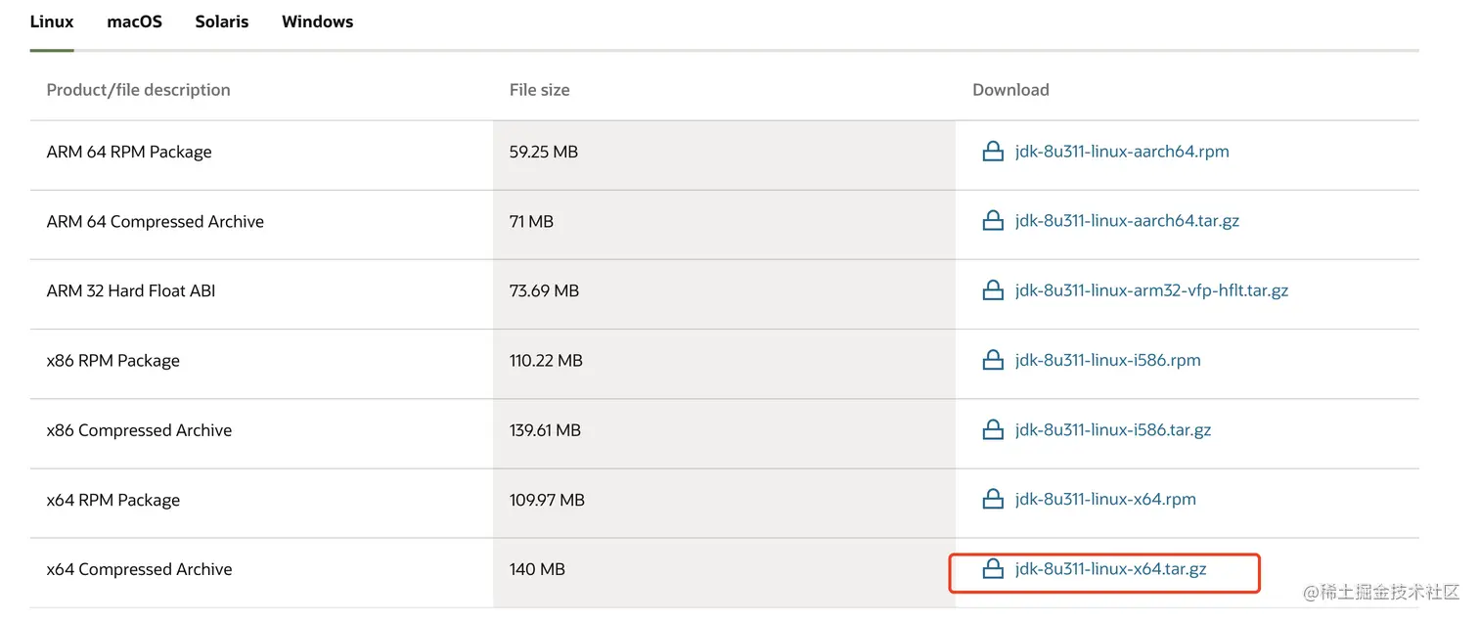Switch to the Linux tab

(52, 22)
